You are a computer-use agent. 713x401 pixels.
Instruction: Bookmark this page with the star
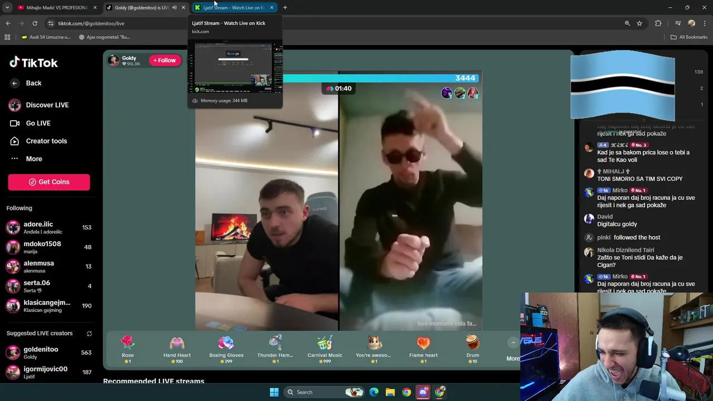[639, 23]
